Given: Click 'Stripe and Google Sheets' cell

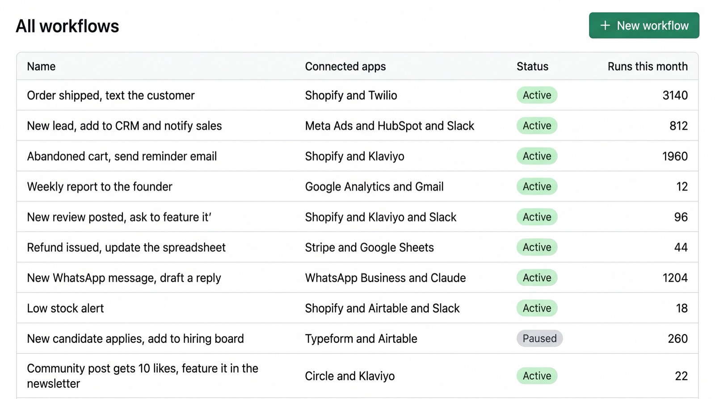Looking at the screenshot, I should 370,247.
